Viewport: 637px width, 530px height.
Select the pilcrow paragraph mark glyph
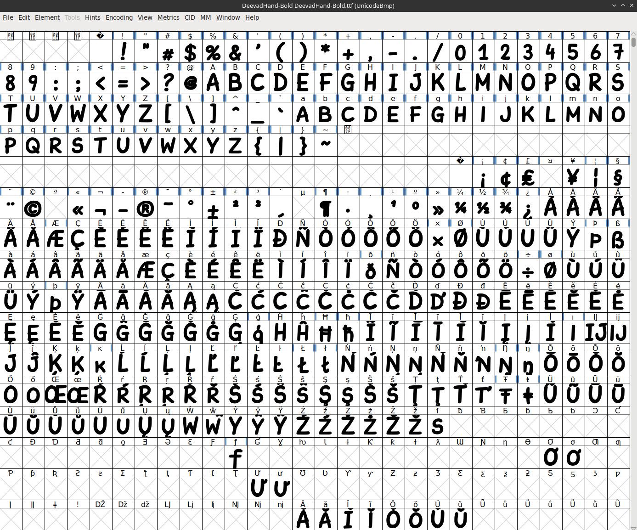pyautogui.click(x=325, y=209)
